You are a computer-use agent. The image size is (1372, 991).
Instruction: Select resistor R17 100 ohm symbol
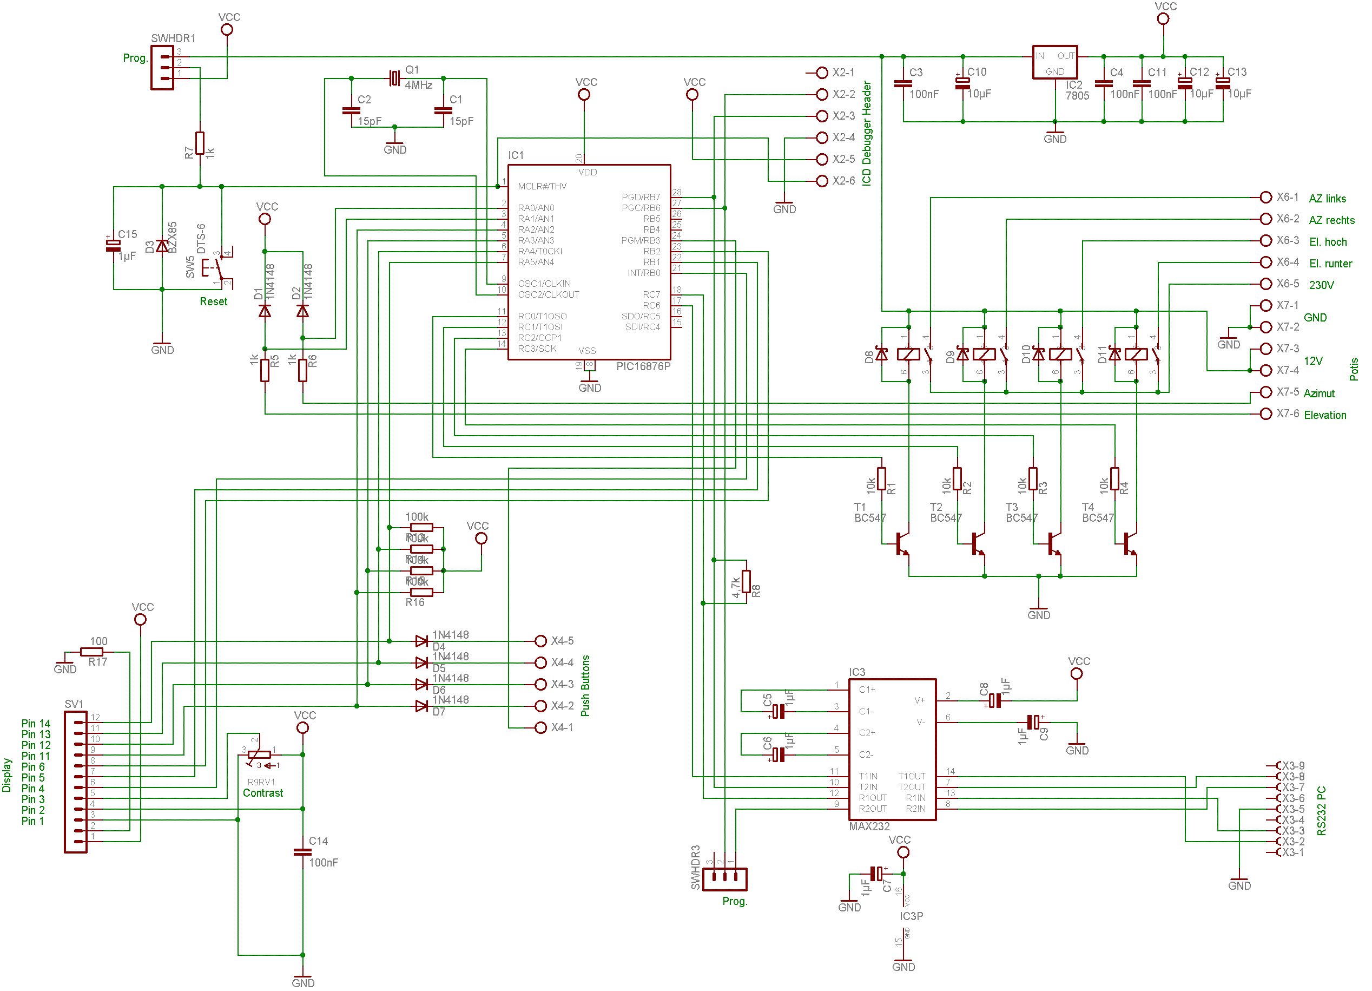[x=91, y=652]
